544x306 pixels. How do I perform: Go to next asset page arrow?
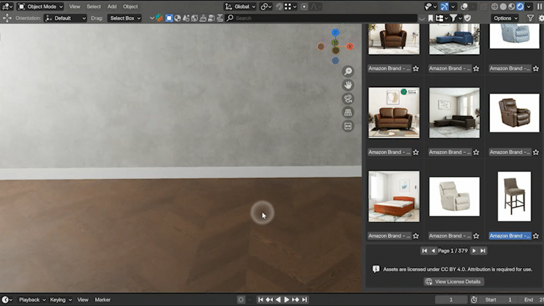click(x=474, y=250)
